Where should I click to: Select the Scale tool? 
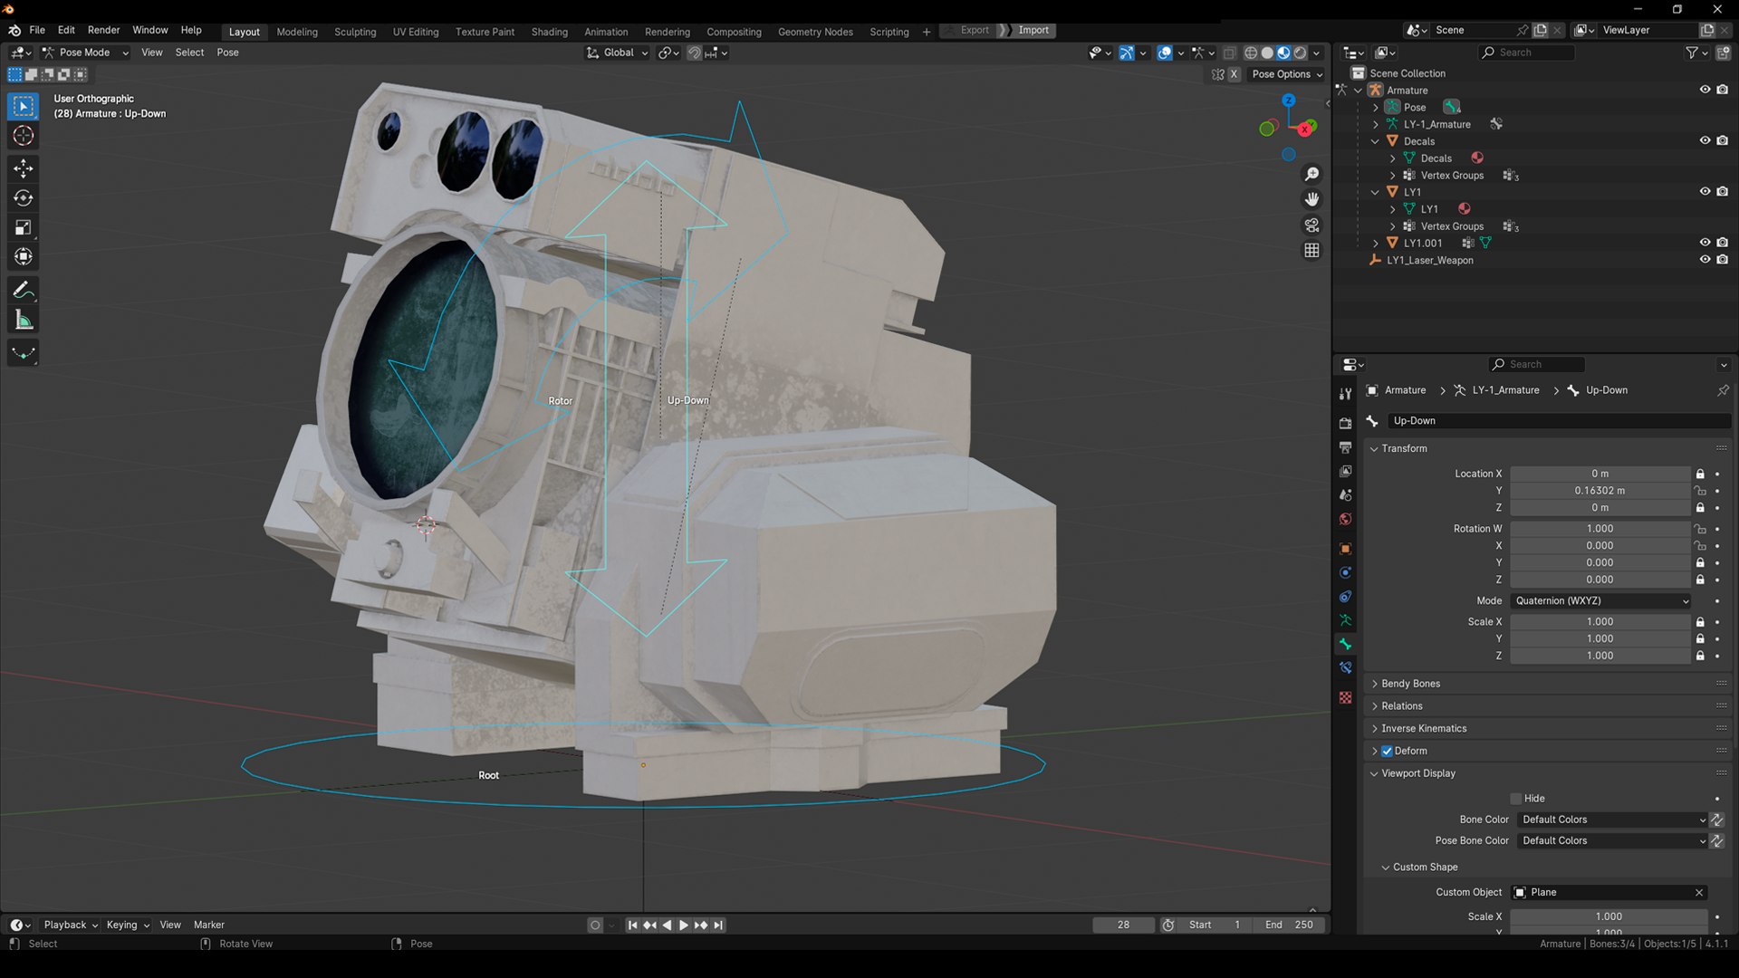coord(24,227)
